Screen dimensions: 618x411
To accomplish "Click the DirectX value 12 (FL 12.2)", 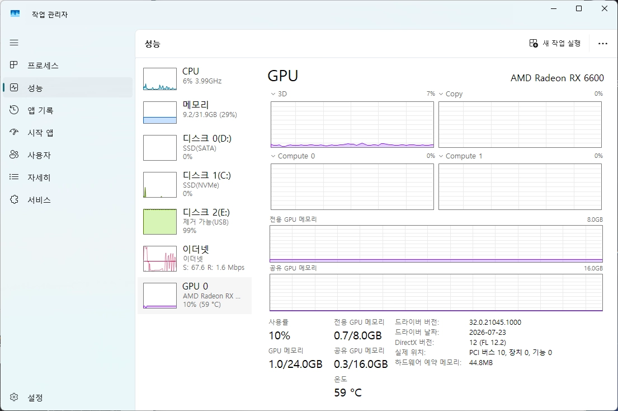I will click(488, 342).
